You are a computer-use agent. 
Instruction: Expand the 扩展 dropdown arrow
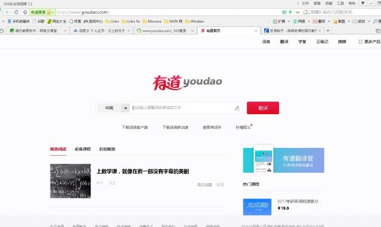(x=289, y=21)
